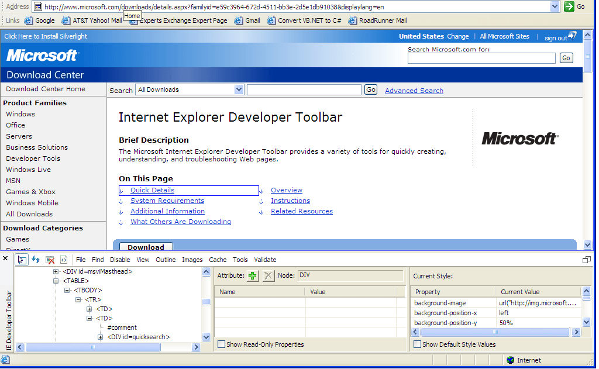Click the Node field showing DIV

coord(350,275)
